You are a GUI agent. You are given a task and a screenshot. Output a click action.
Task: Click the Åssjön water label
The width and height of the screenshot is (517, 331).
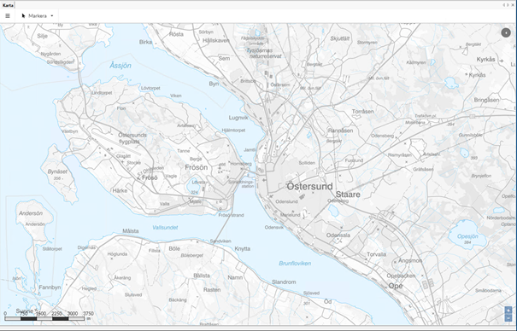(120, 66)
